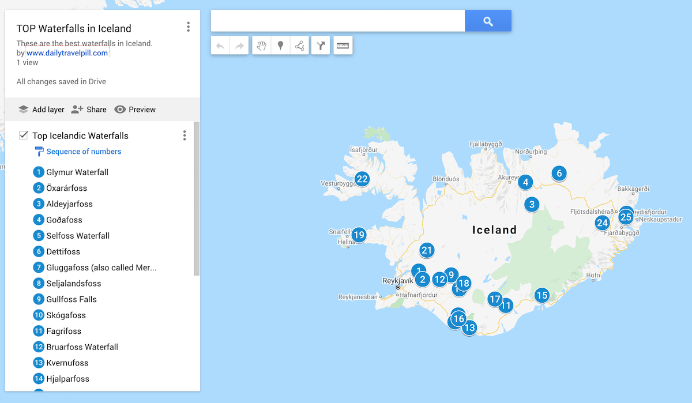Click Add layer in the panel
This screenshot has height=403, width=692.
point(41,110)
